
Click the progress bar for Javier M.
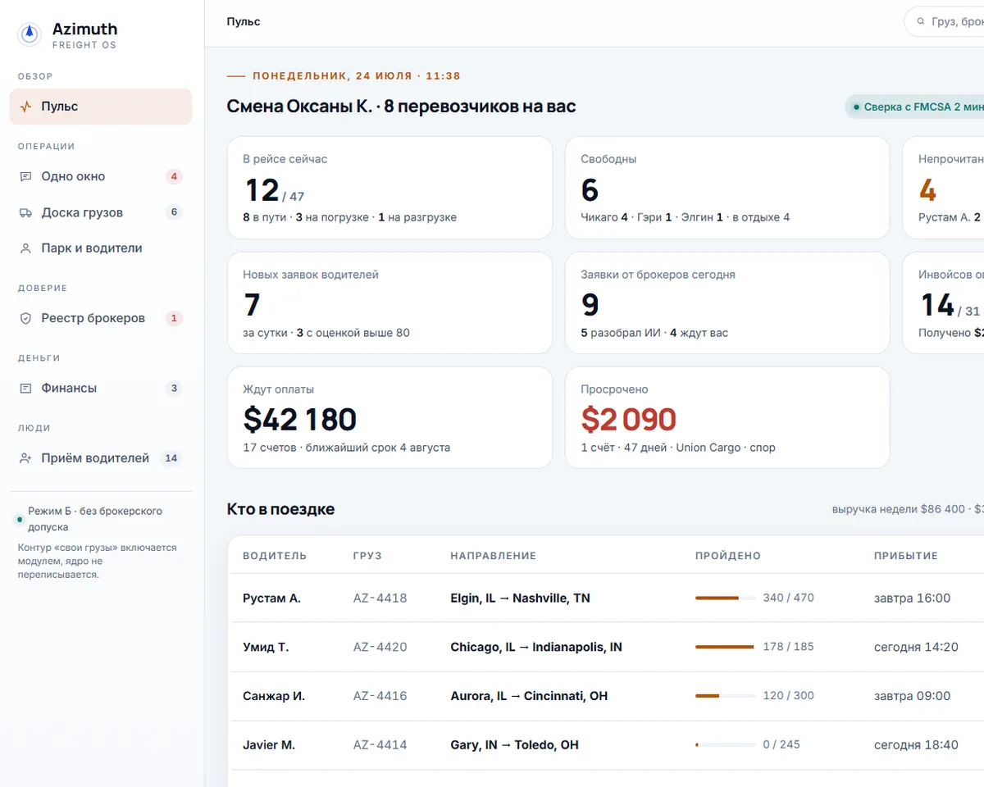[x=726, y=745]
